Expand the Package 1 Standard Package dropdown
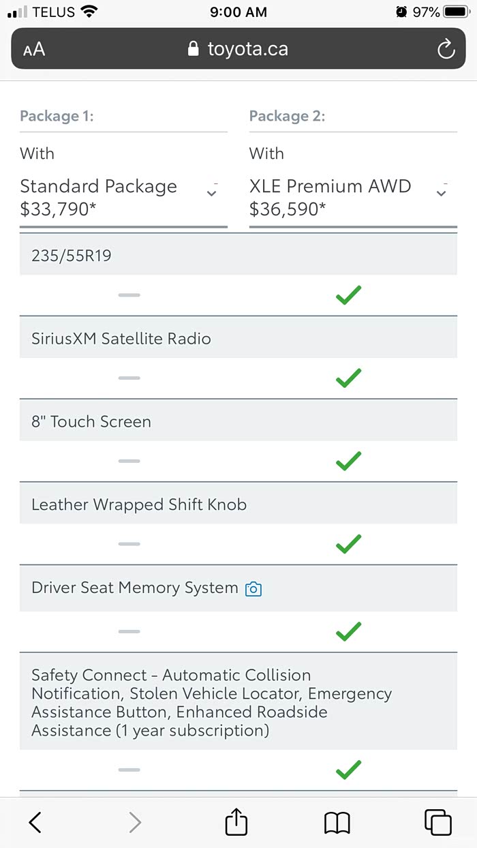The width and height of the screenshot is (477, 848). coord(212,193)
